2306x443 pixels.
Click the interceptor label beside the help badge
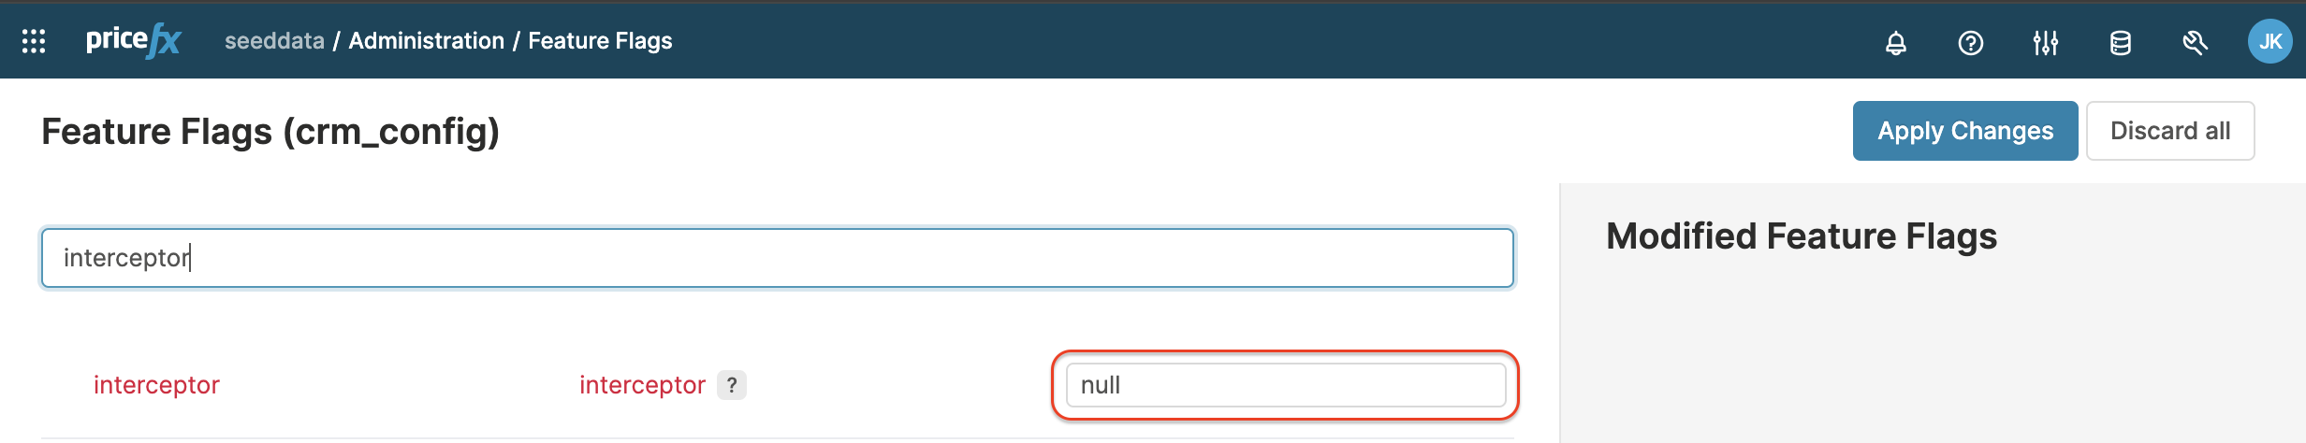click(x=642, y=385)
